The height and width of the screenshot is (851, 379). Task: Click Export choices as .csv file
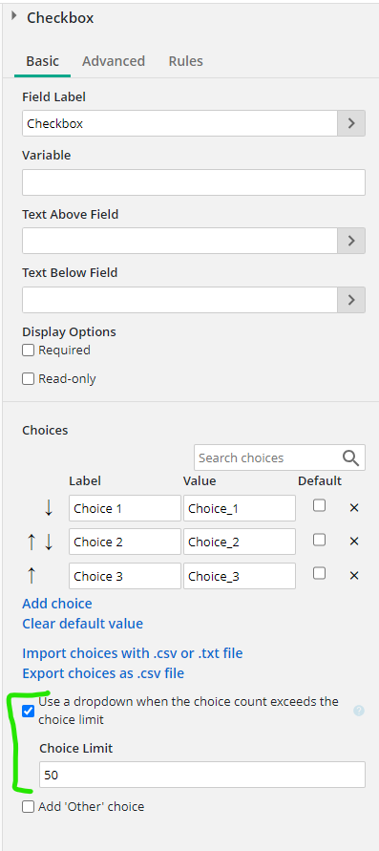(x=103, y=673)
